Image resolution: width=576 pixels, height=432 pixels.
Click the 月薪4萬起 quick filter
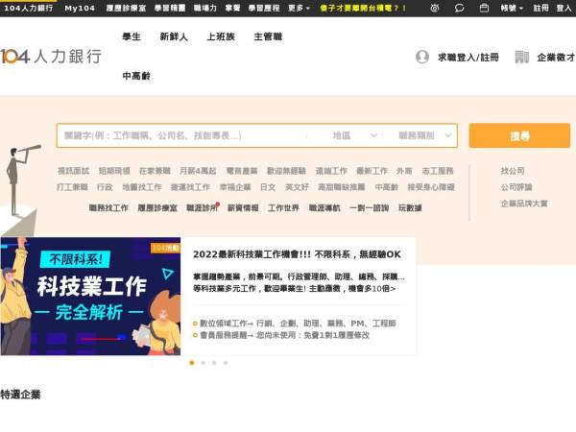(x=198, y=171)
